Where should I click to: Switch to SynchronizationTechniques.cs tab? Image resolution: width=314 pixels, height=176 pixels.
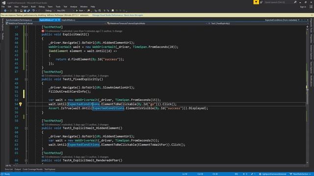19,20
